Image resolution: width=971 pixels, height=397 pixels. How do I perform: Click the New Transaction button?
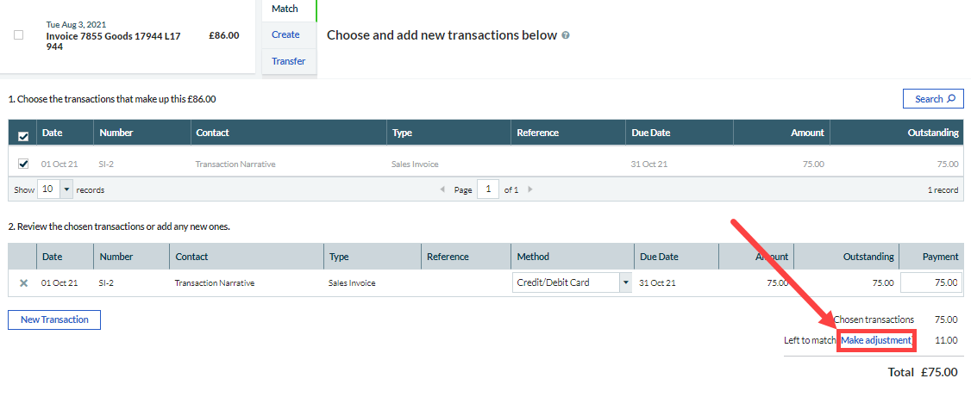pyautogui.click(x=54, y=319)
